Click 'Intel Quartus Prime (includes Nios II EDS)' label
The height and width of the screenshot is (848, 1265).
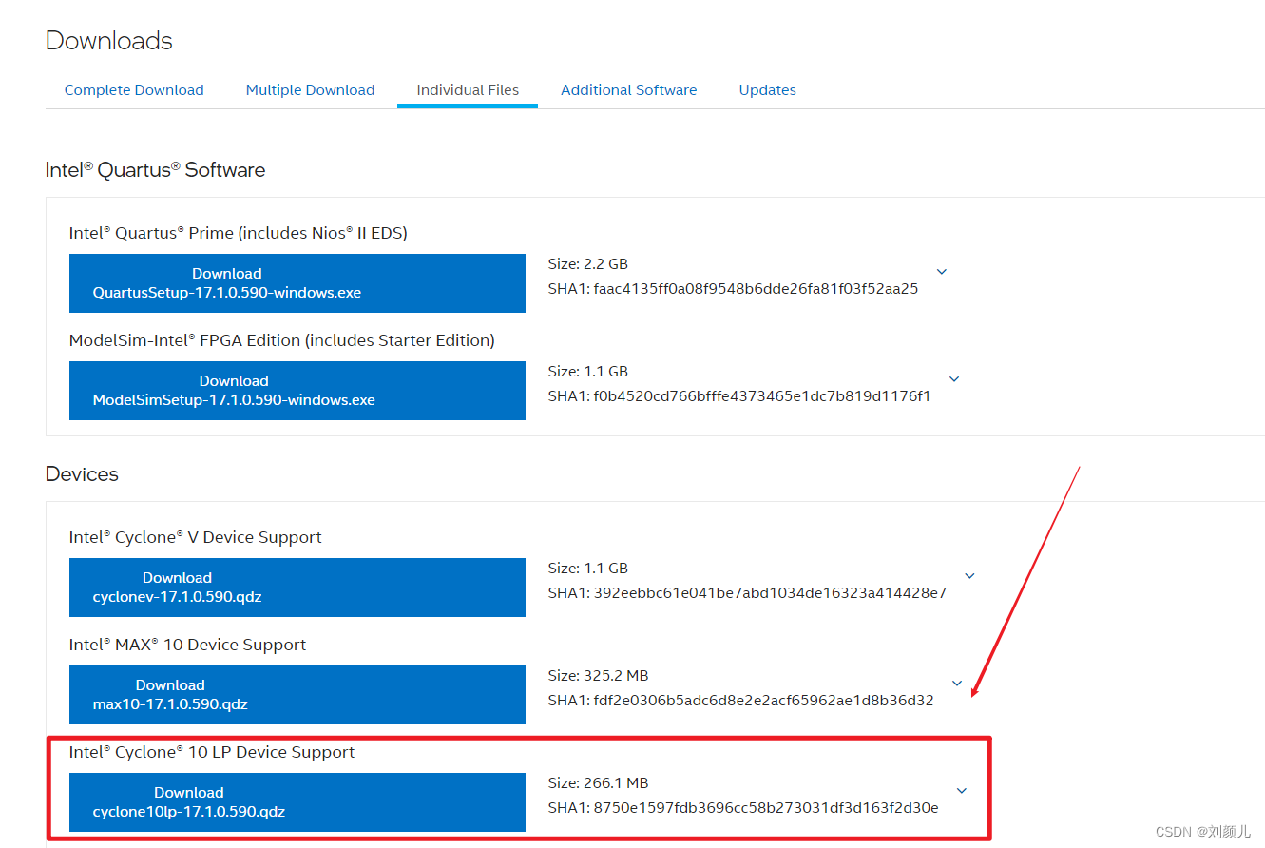[239, 233]
